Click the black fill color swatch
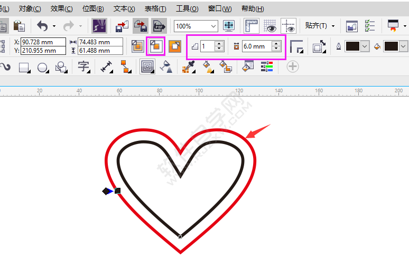Screen dimensions: 409x277 tap(391, 46)
